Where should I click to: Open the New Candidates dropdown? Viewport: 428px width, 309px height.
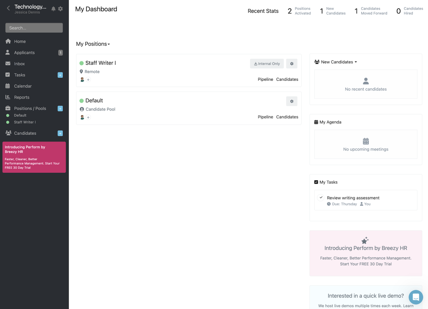click(x=337, y=62)
